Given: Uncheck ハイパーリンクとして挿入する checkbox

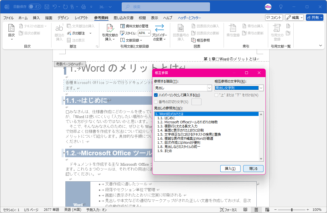Looking at the screenshot, I should point(156,95).
